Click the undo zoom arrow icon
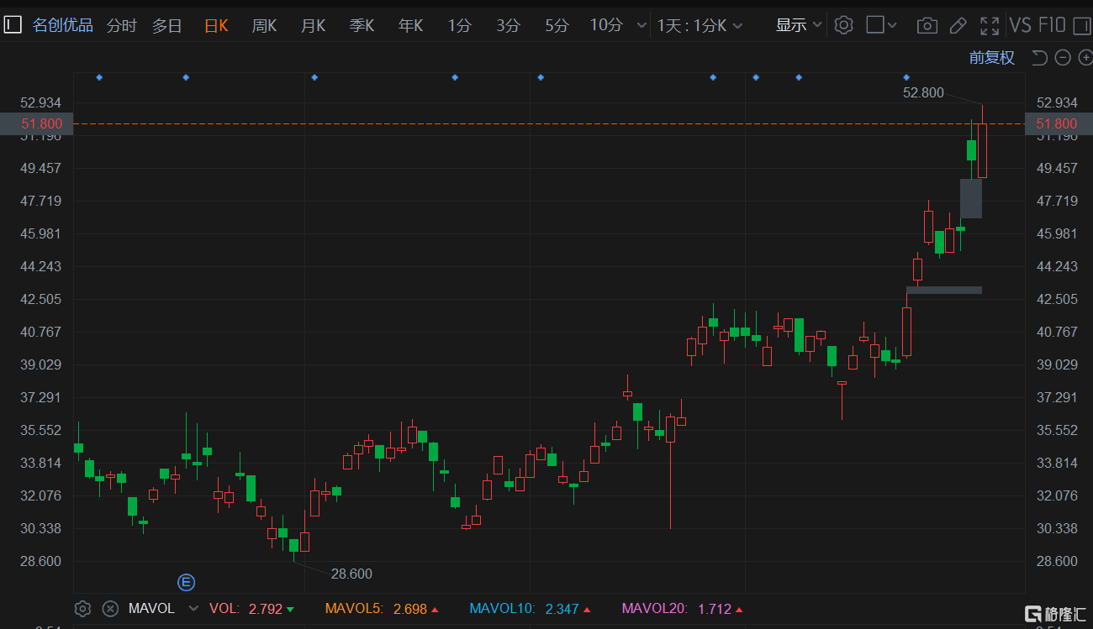Image resolution: width=1093 pixels, height=629 pixels. pos(1039,57)
